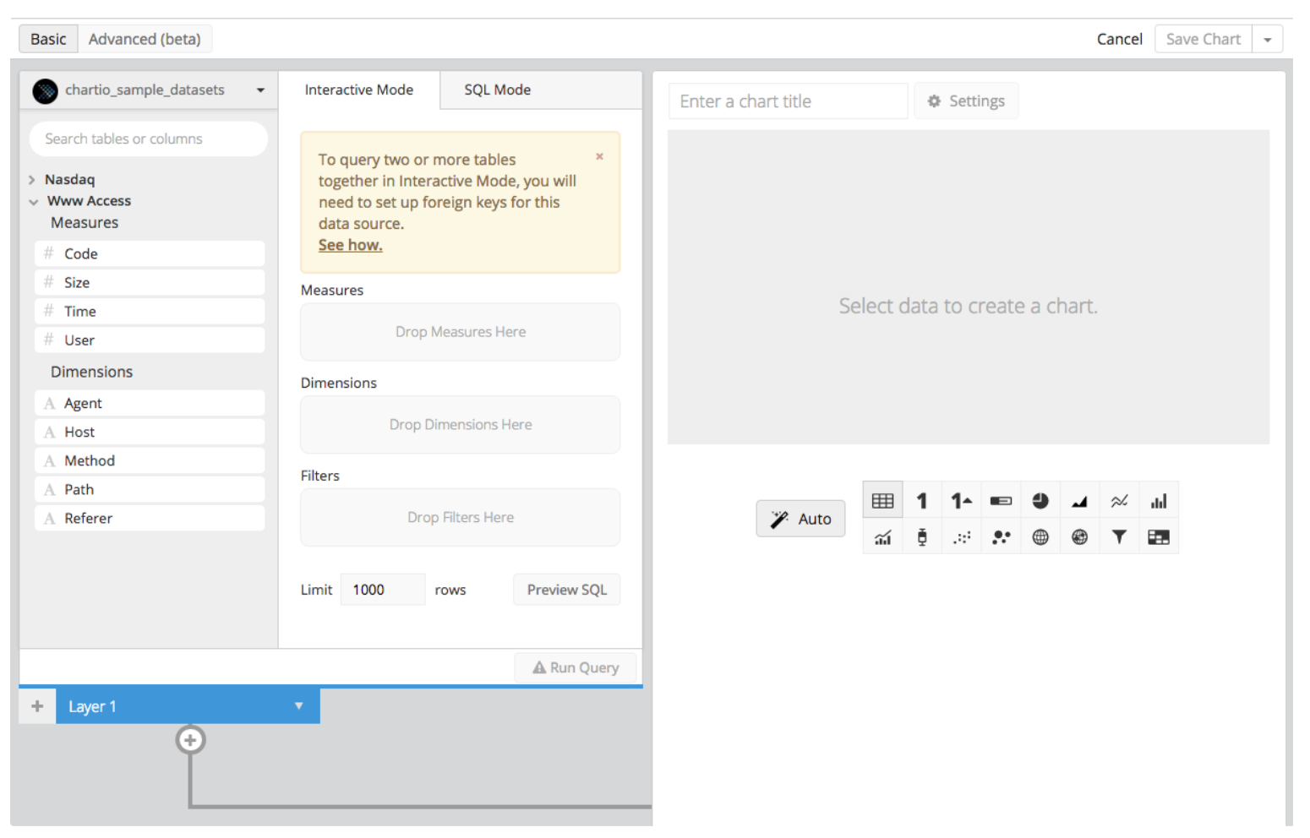The width and height of the screenshot is (1310, 838).
Task: Dismiss the foreign keys notice
Action: coord(599,156)
